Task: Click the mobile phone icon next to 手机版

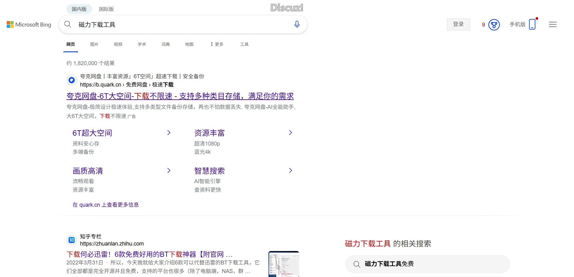Action: point(533,24)
